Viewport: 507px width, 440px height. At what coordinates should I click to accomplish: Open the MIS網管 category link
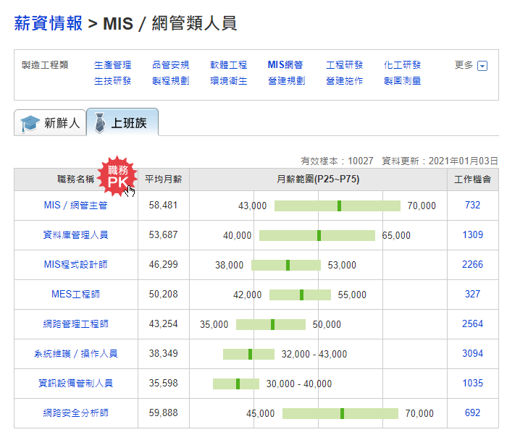point(285,65)
